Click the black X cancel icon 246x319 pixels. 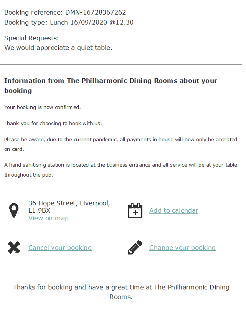click(x=14, y=247)
